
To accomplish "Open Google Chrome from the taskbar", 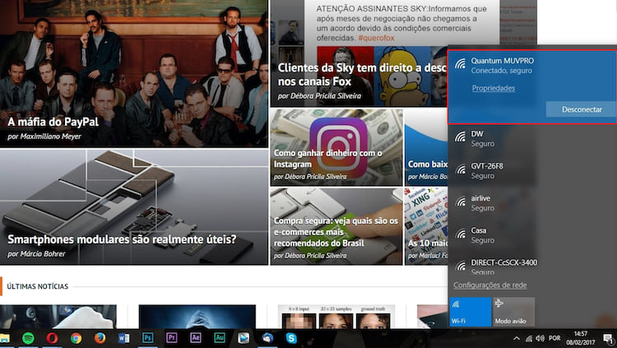I will pos(76,338).
